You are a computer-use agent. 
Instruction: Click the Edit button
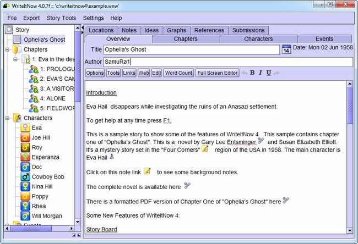tap(156, 73)
